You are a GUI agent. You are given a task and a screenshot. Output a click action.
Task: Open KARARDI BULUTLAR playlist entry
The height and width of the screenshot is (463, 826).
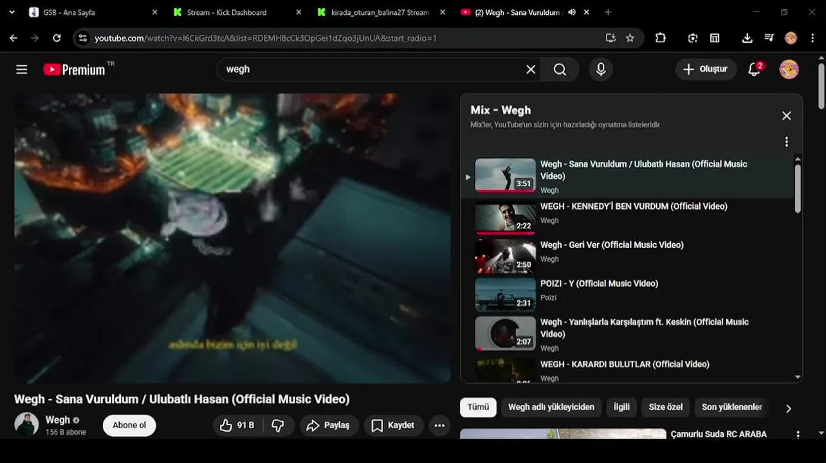(x=627, y=370)
